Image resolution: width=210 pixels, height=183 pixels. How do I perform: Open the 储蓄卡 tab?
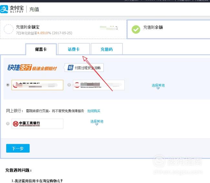(41, 49)
